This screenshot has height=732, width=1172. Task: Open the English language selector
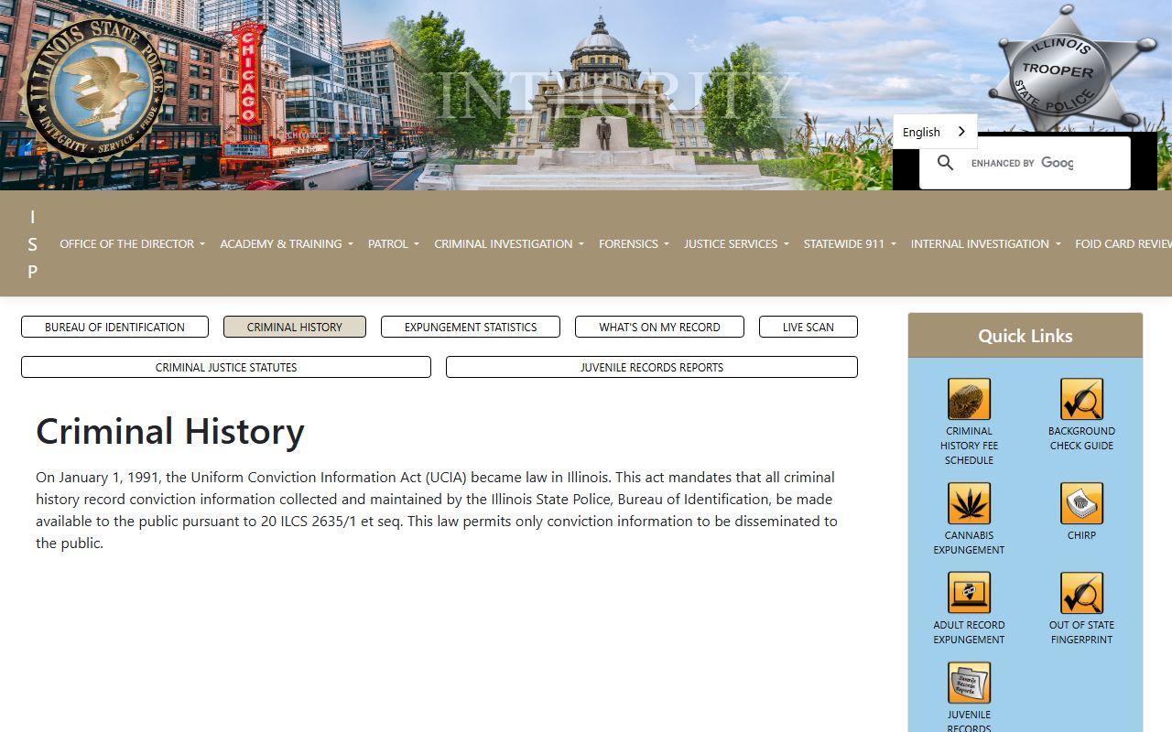coord(934,132)
